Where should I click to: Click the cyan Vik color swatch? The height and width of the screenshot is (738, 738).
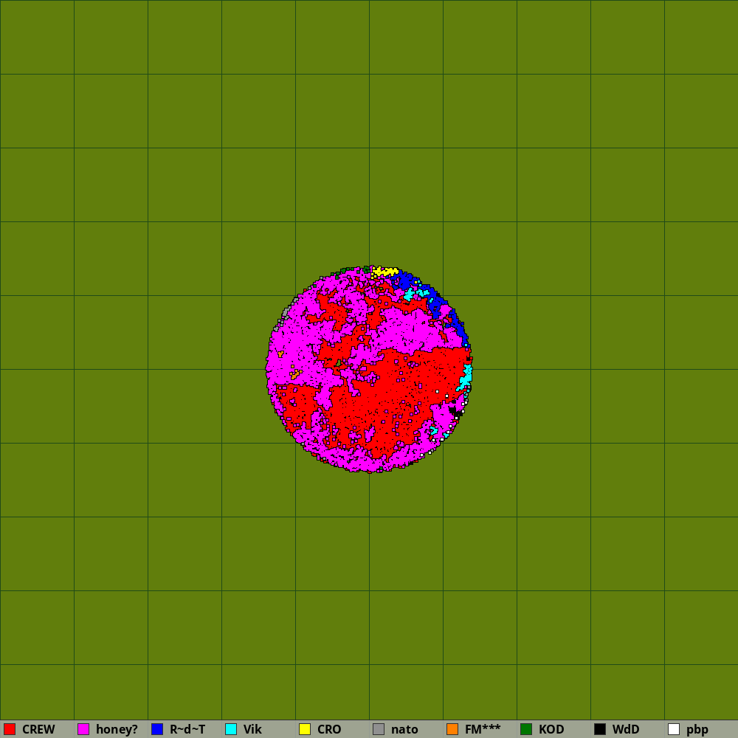231,729
